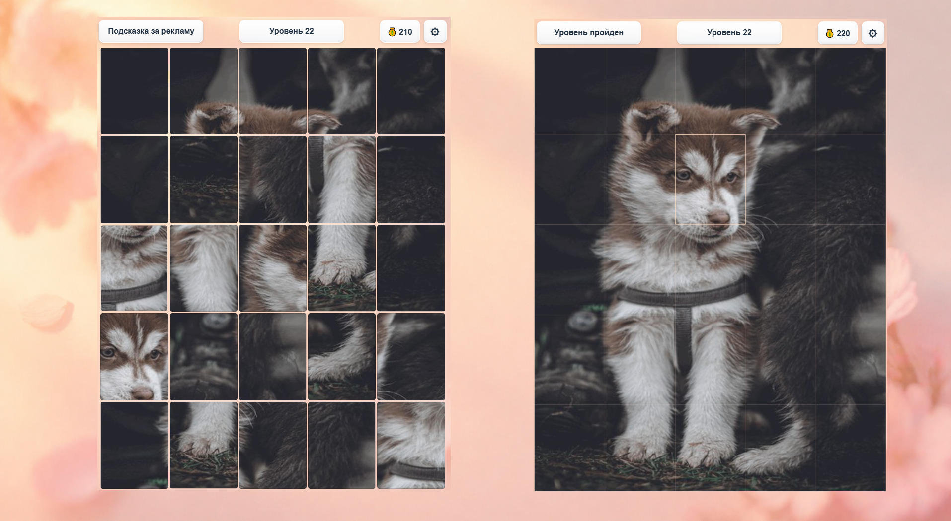951x521 pixels.
Task: Click the highlighted square on the completed puzzle
Action: tap(710, 178)
